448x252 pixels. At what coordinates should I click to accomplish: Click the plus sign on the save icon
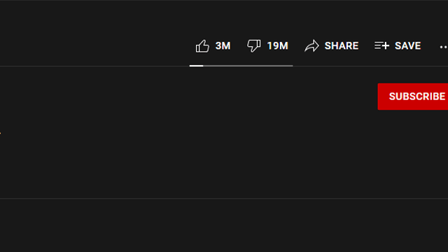click(386, 45)
